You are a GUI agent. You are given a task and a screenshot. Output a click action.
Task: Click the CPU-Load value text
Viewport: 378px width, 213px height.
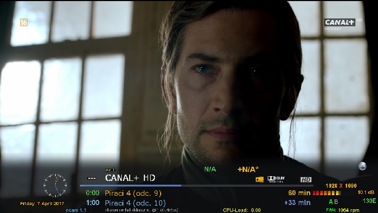tap(242, 210)
